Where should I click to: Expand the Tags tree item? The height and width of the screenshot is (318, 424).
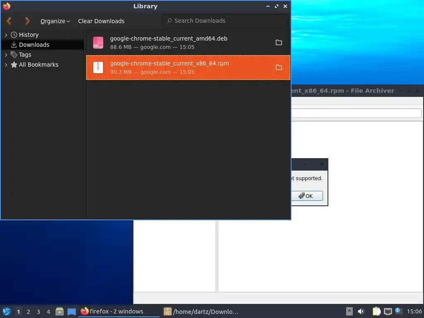point(6,55)
